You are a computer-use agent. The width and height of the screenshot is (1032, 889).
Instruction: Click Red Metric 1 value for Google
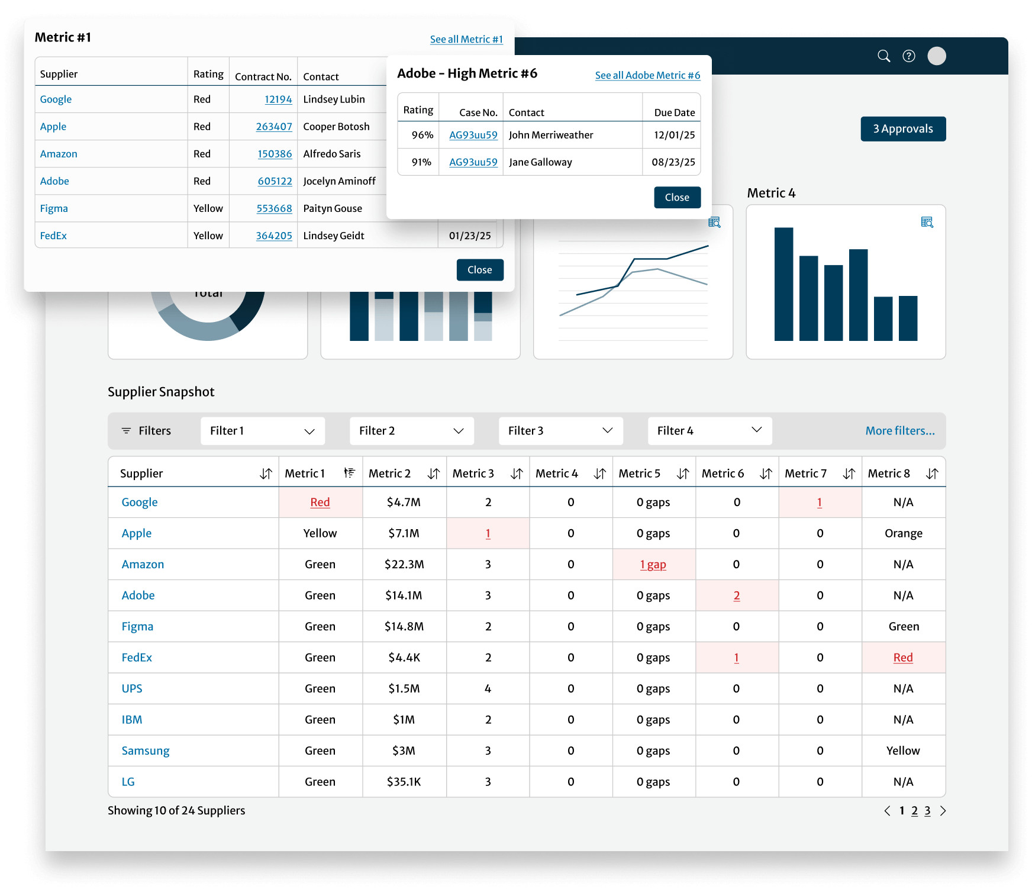click(x=320, y=503)
